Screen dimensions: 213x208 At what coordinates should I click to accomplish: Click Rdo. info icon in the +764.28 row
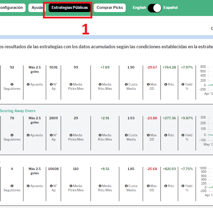tap(166, 84)
